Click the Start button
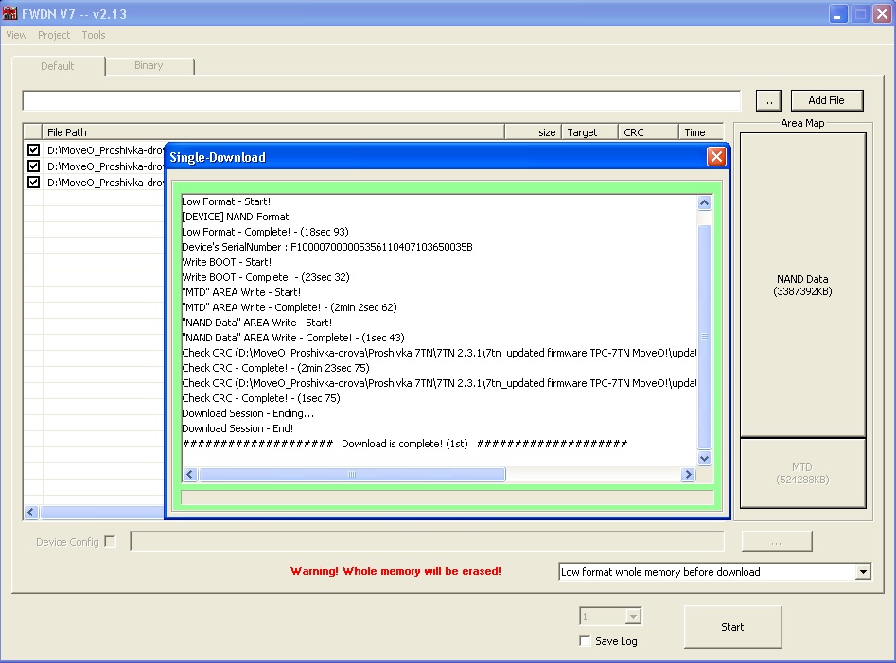 [732, 627]
